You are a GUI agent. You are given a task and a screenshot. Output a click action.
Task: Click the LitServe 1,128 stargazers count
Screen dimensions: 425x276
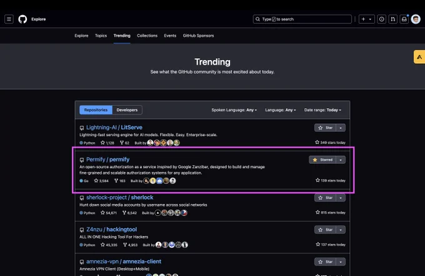coord(107,143)
